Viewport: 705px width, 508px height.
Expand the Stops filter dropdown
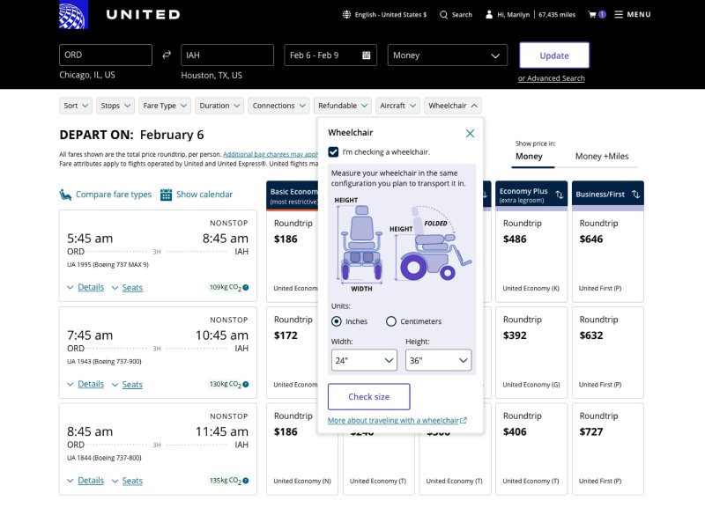pos(115,106)
